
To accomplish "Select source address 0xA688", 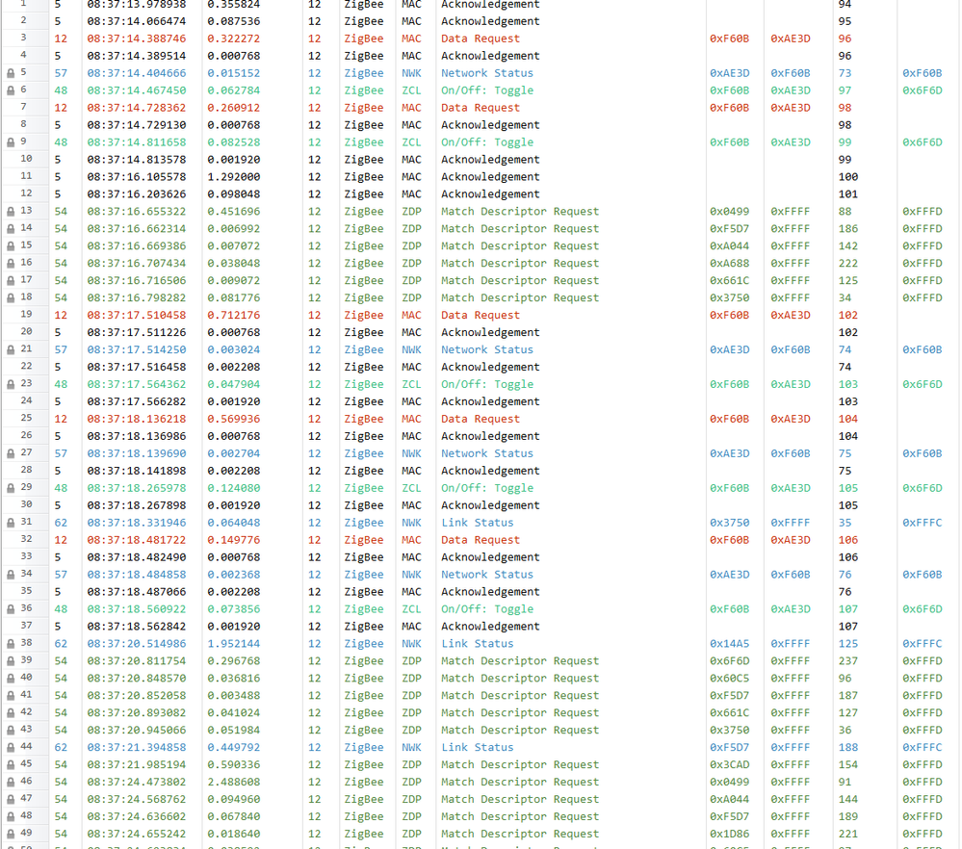I will click(x=730, y=263).
